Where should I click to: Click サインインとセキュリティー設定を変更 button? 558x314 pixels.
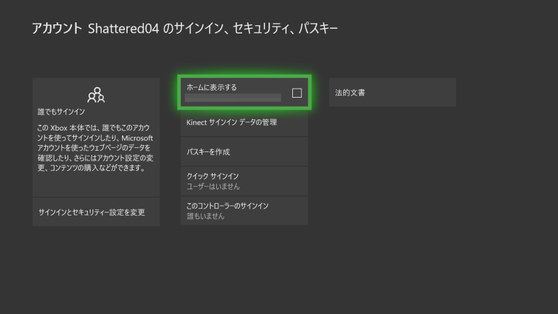coord(96,212)
